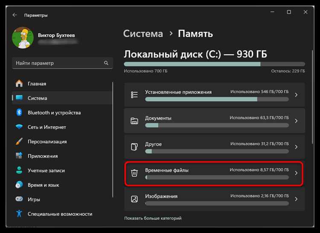The height and width of the screenshot is (233, 320).
Task: Click the Документы usage bar
Action: pos(217,125)
